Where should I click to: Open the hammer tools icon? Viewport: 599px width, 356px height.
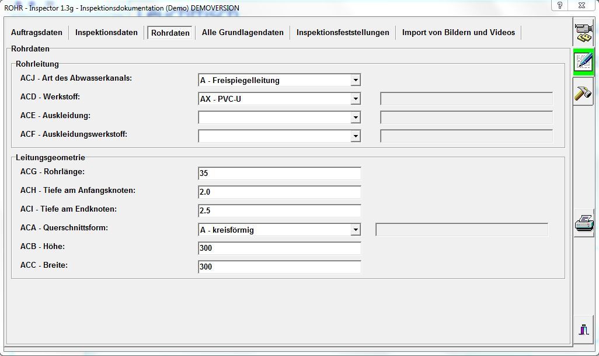584,92
